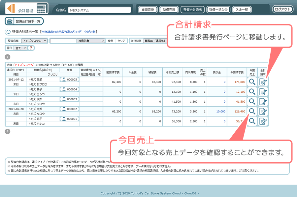Go to the 入金一覧 menu
The image size is (297, 197).
pos(242,10)
